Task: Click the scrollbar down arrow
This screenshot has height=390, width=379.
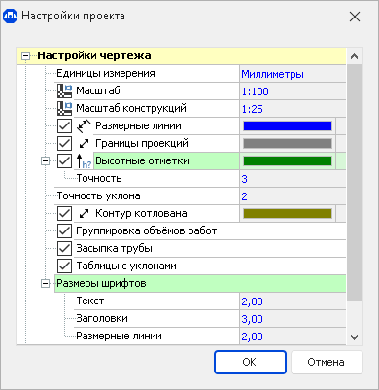Action: coord(355,337)
